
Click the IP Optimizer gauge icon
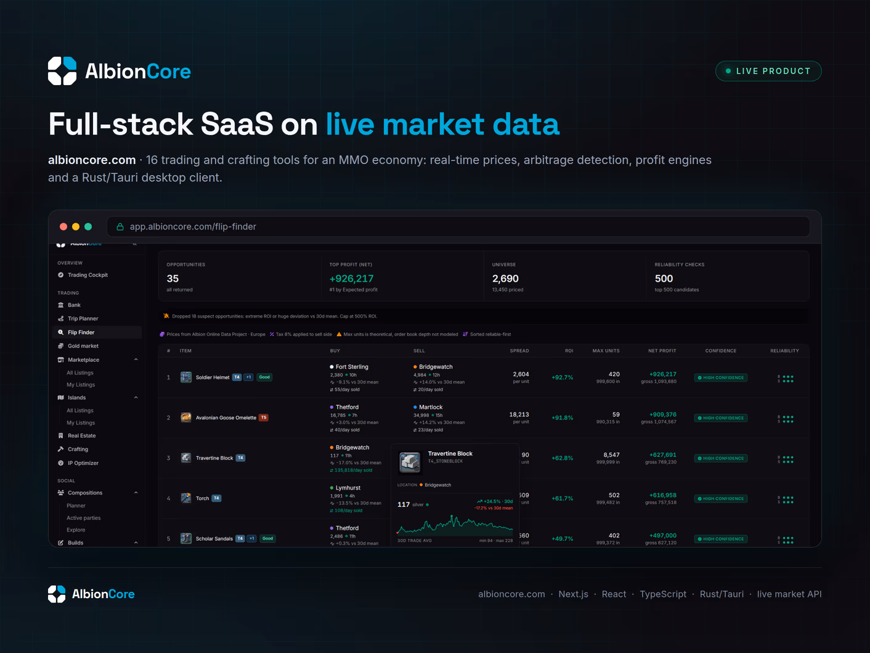pyautogui.click(x=60, y=463)
